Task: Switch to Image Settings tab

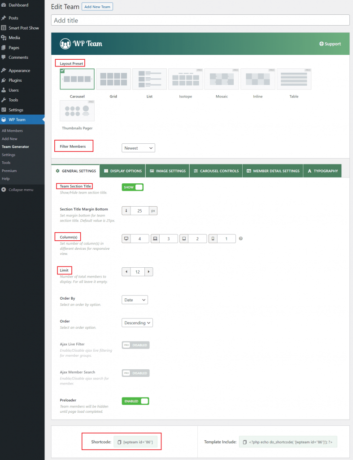Action: click(x=168, y=171)
